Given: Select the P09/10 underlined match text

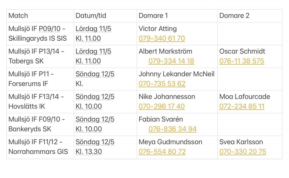Looking at the screenshot, I should (50, 29).
